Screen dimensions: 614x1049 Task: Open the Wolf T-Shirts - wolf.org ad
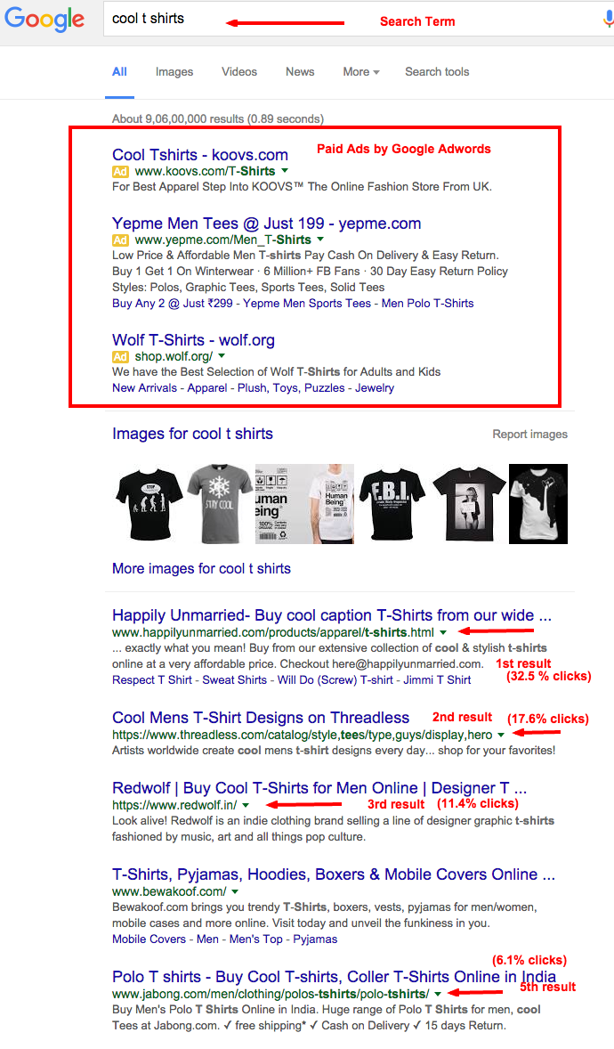pyautogui.click(x=193, y=340)
